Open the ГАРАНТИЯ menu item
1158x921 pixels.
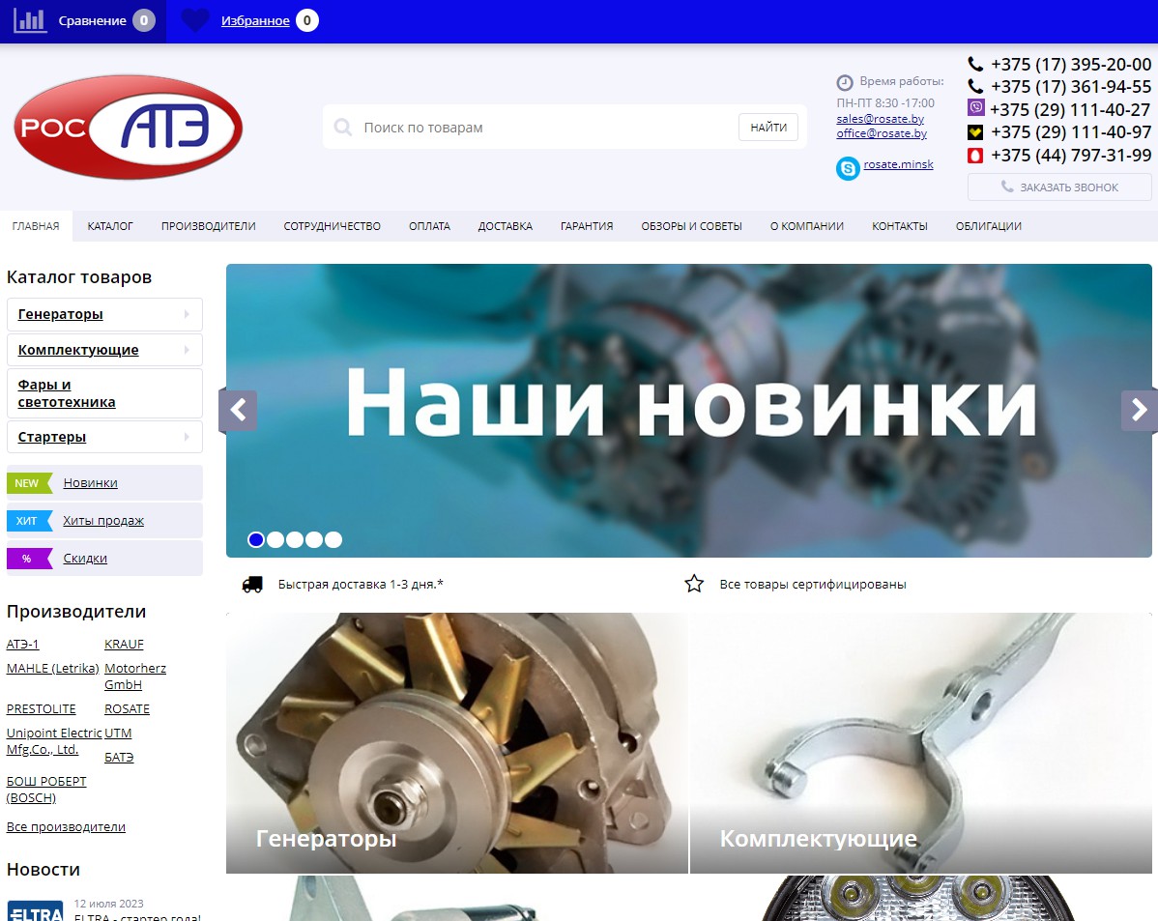(x=587, y=226)
